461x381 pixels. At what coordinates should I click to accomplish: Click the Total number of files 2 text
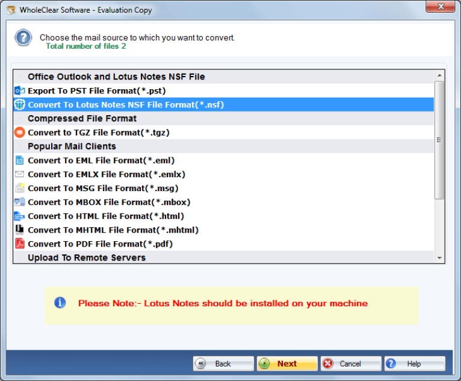[x=86, y=46]
